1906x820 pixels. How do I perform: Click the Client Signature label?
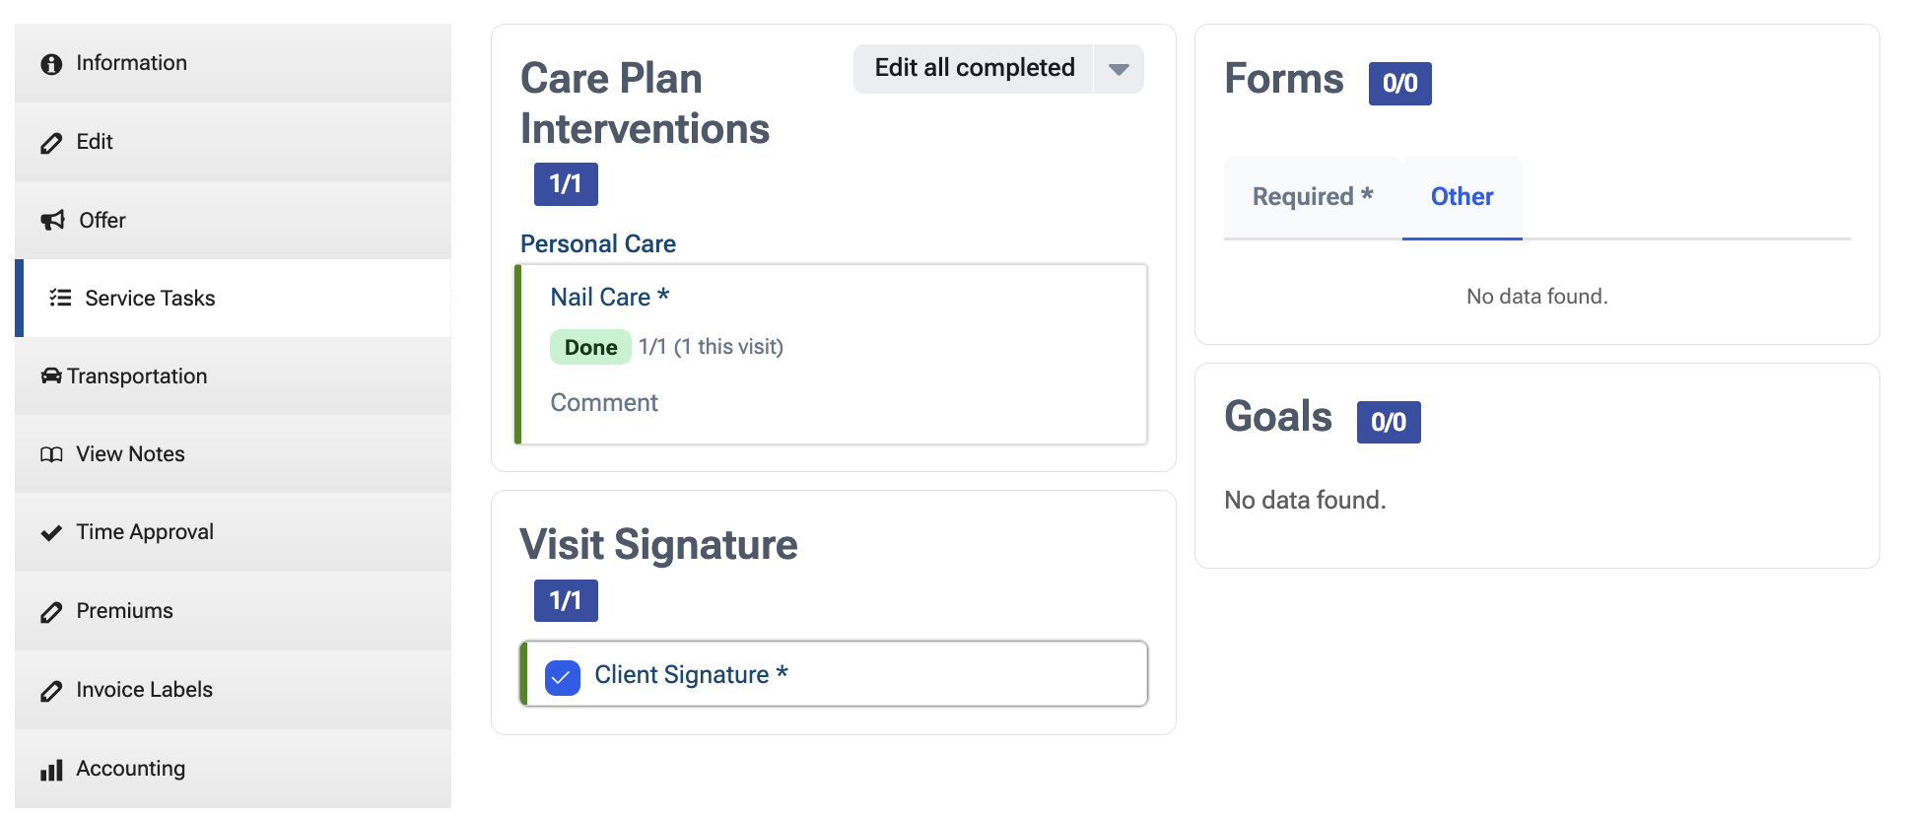691,674
